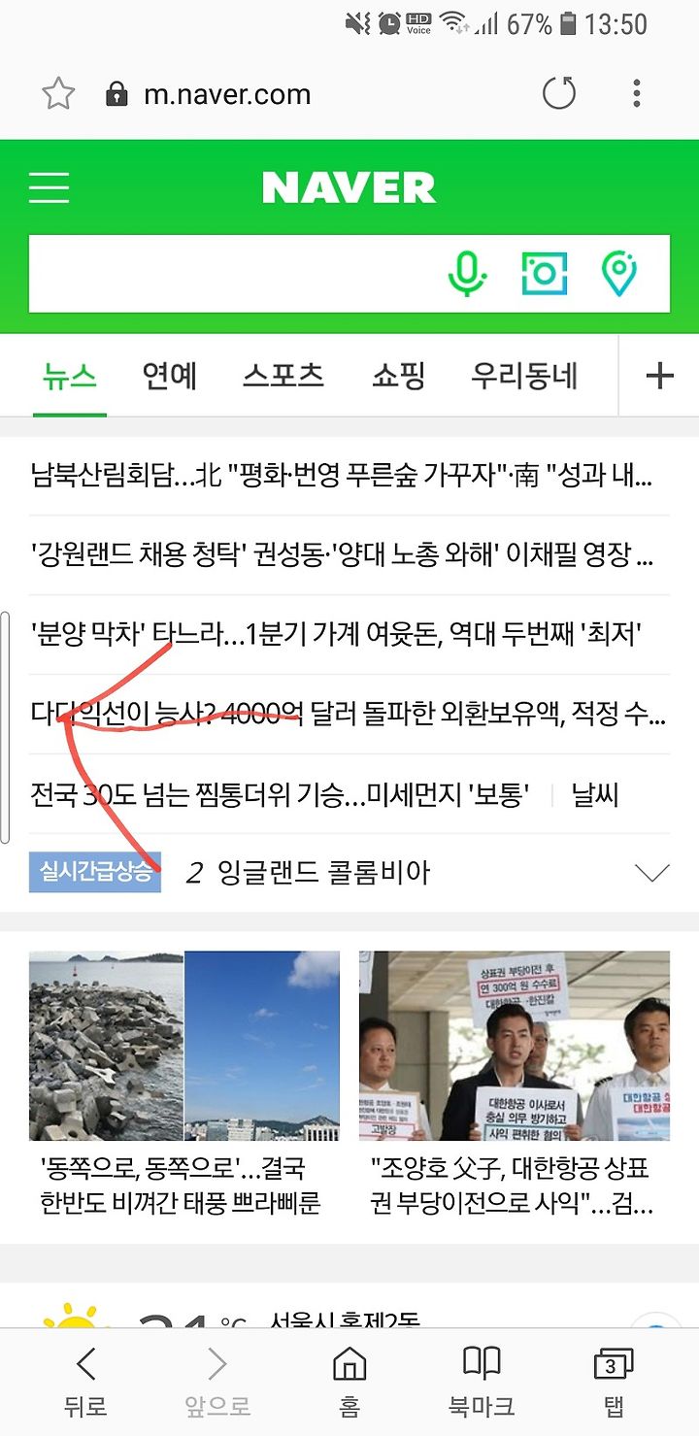Open browser three-dot options menu
The image size is (699, 1436).
[637, 94]
